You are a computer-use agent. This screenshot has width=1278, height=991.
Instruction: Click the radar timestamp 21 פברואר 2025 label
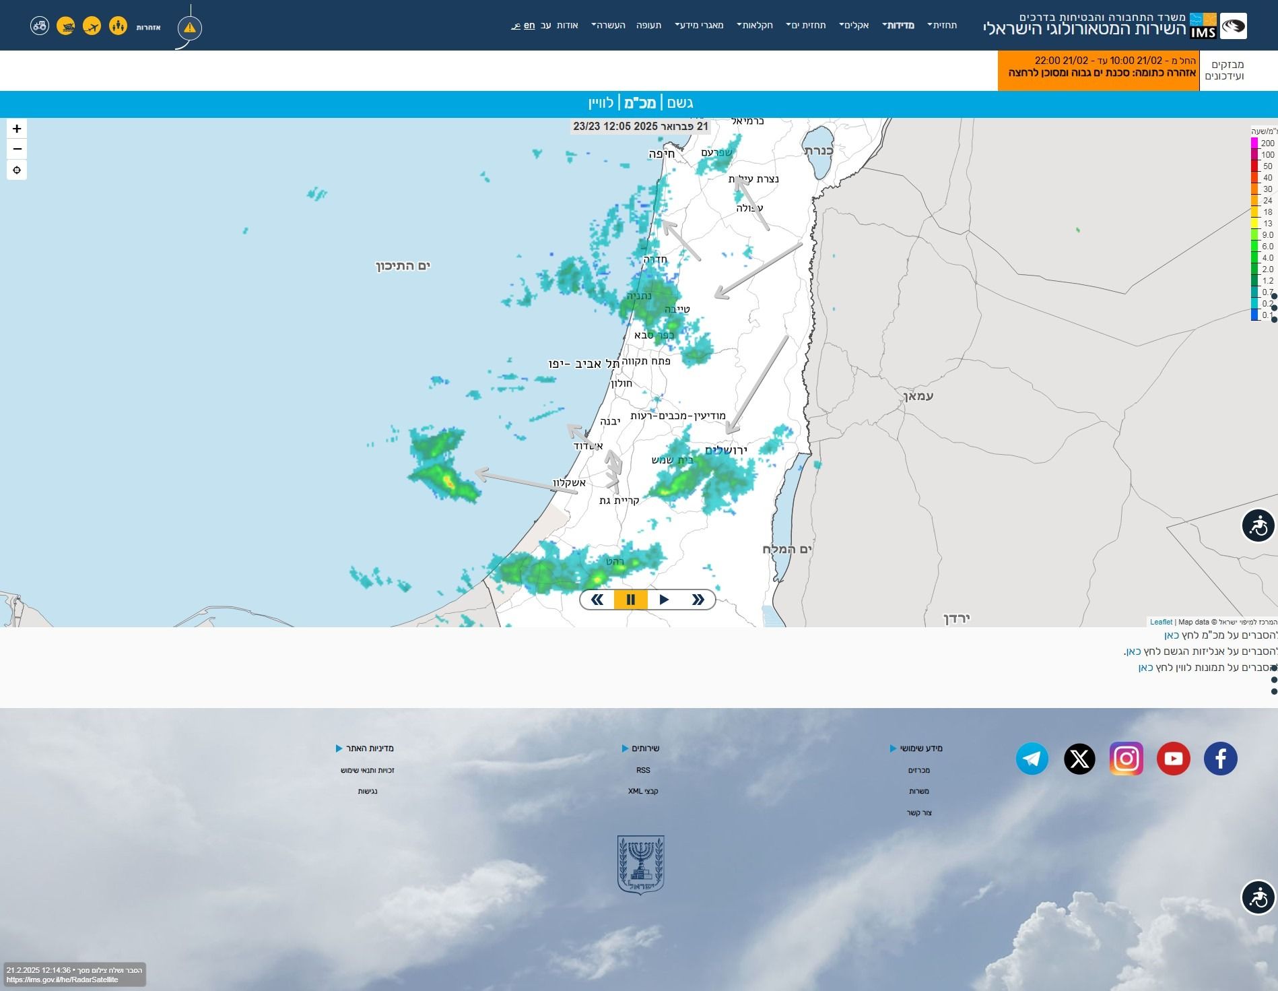(640, 126)
